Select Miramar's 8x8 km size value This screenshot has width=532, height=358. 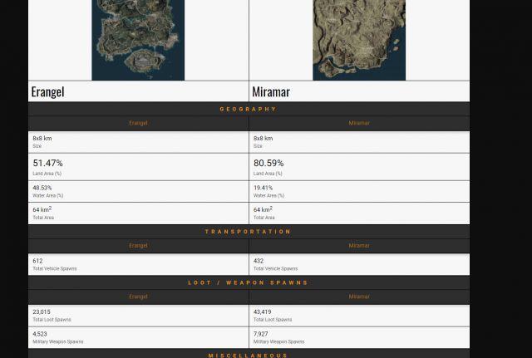(263, 139)
